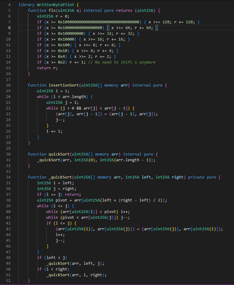Click the highlighted closing brace on line 8
This screenshot has height=285, width=234.
(157, 28)
